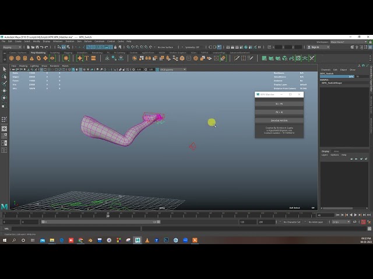Open the 24 fps frame rate dropdown
Image resolution: width=373 pixels, height=279 pixels.
tap(341, 222)
